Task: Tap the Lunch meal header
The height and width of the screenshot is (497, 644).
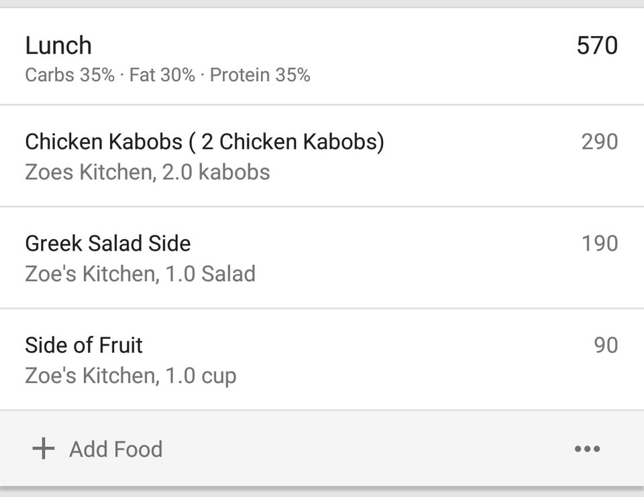Action: click(x=58, y=45)
